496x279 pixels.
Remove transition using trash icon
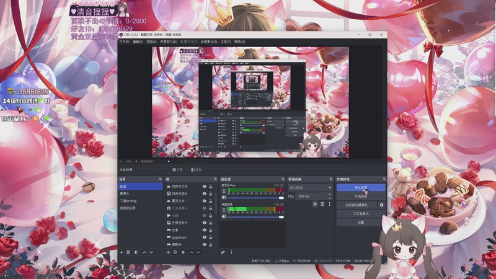pos(322,205)
